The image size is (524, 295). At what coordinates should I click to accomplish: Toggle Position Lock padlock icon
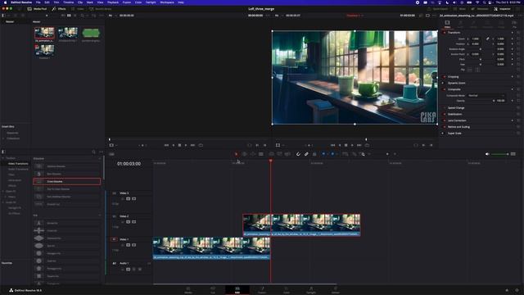pos(314,154)
